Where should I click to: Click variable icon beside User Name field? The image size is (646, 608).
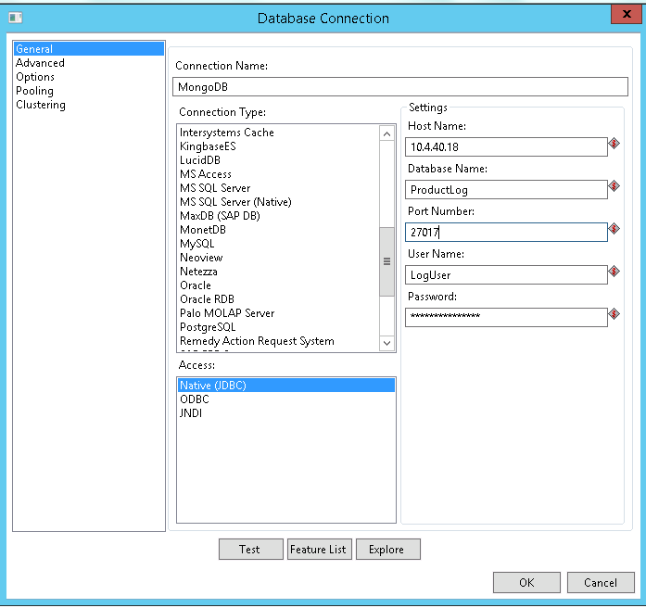click(614, 271)
